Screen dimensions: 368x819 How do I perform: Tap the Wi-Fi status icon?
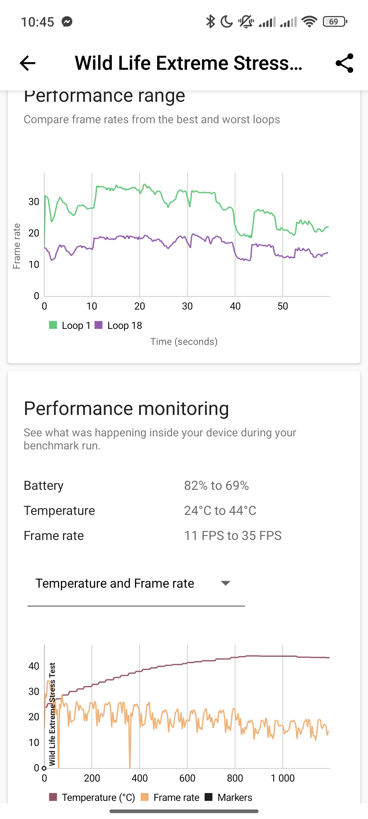[309, 22]
